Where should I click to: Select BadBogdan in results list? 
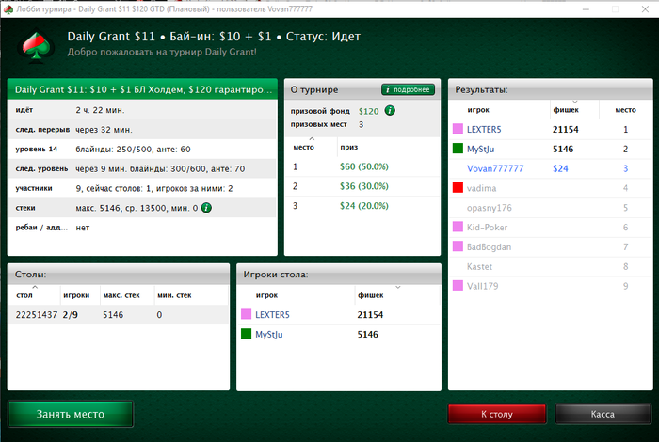[551, 246]
